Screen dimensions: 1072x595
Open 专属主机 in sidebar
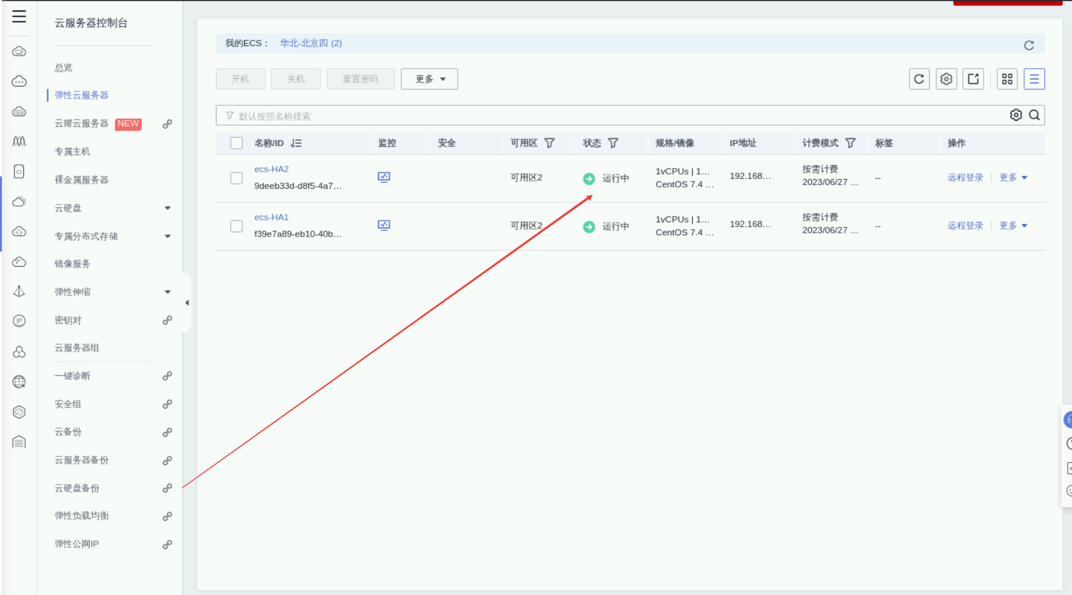[x=72, y=151]
